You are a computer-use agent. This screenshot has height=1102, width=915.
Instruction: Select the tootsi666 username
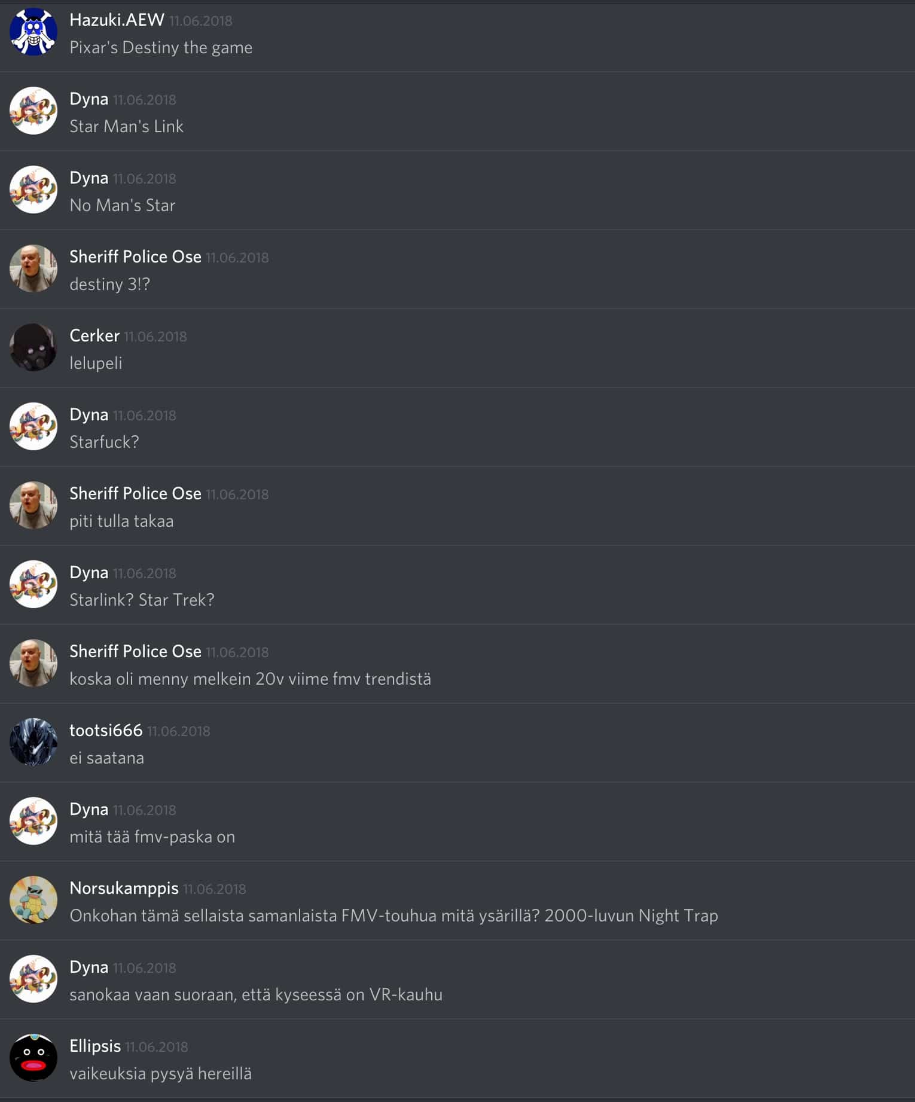[x=106, y=730]
